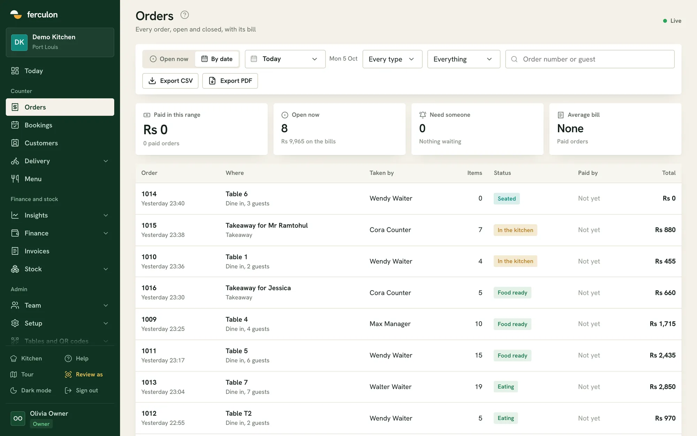Click Eating badge for Table 7
The image size is (697, 436).
tap(506, 386)
